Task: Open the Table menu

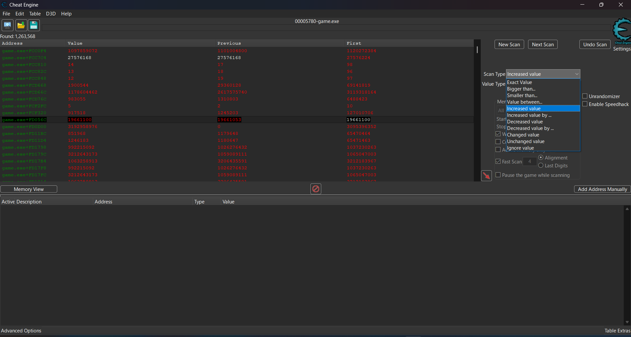Action: (x=35, y=14)
